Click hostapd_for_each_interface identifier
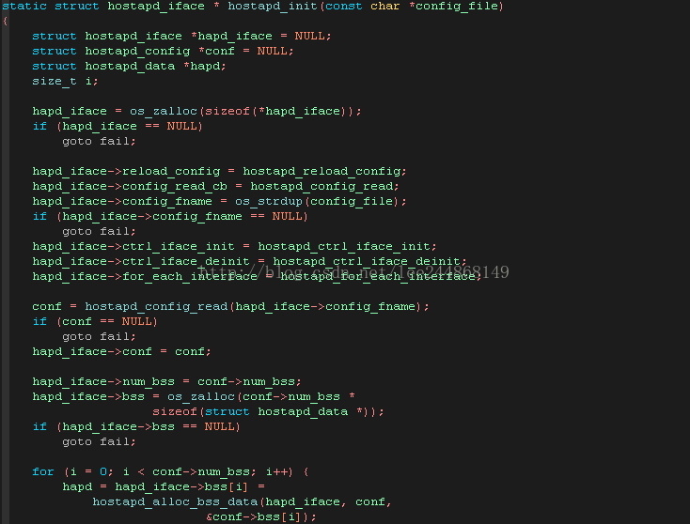Screen dimensions: 690x524 coord(378,276)
